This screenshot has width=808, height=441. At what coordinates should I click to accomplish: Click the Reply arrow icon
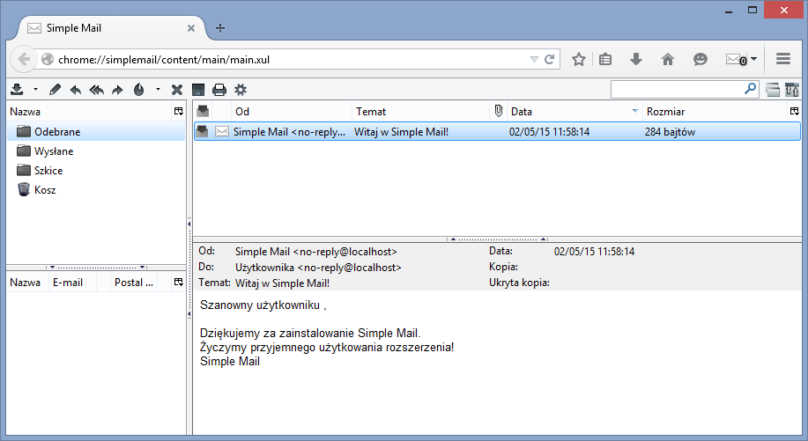pos(76,90)
